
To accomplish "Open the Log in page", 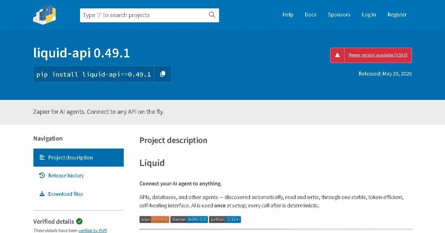I will click(369, 15).
